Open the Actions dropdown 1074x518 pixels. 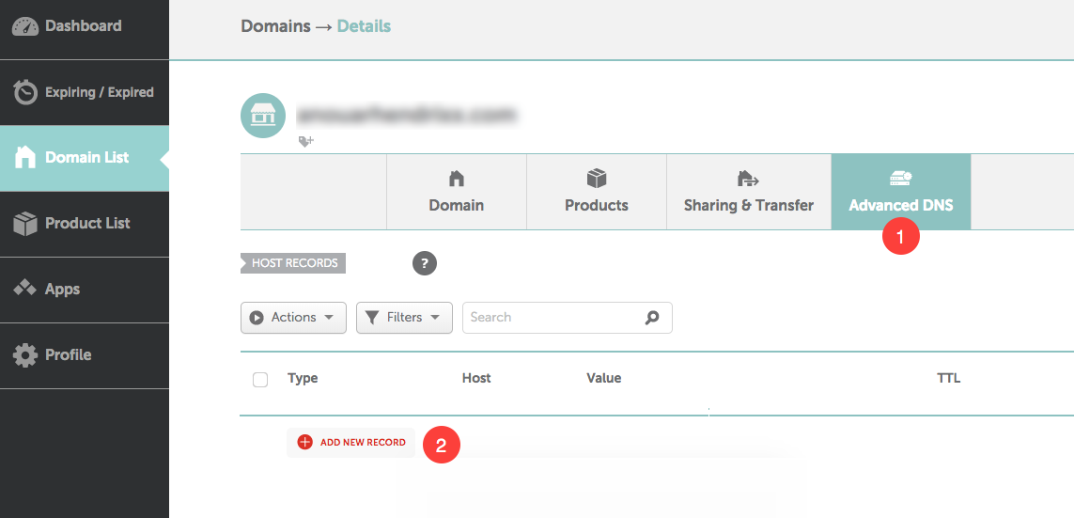[293, 318]
